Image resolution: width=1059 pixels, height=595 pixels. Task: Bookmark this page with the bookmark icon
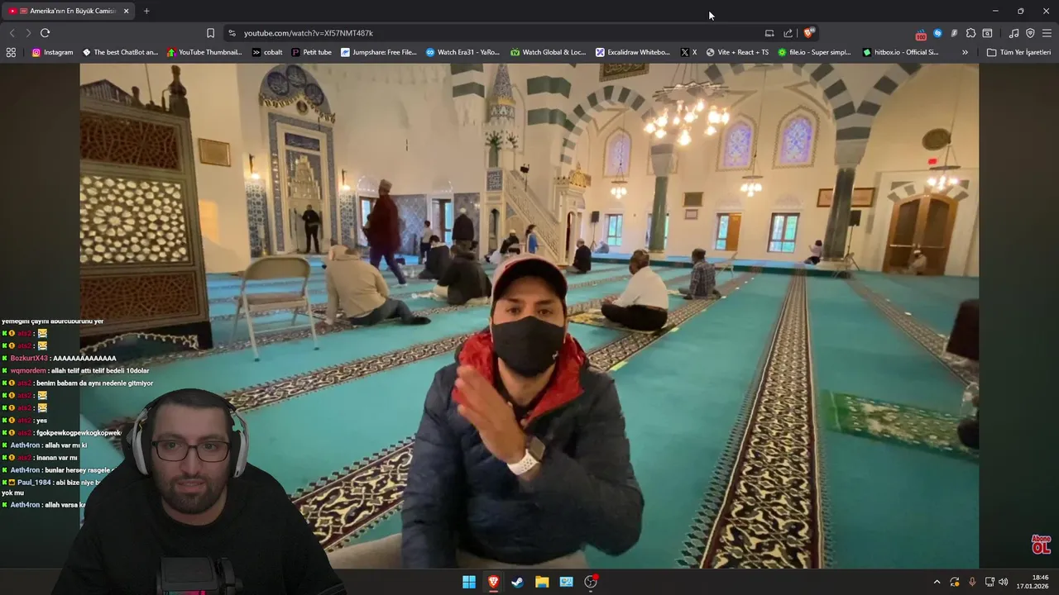[x=210, y=33]
